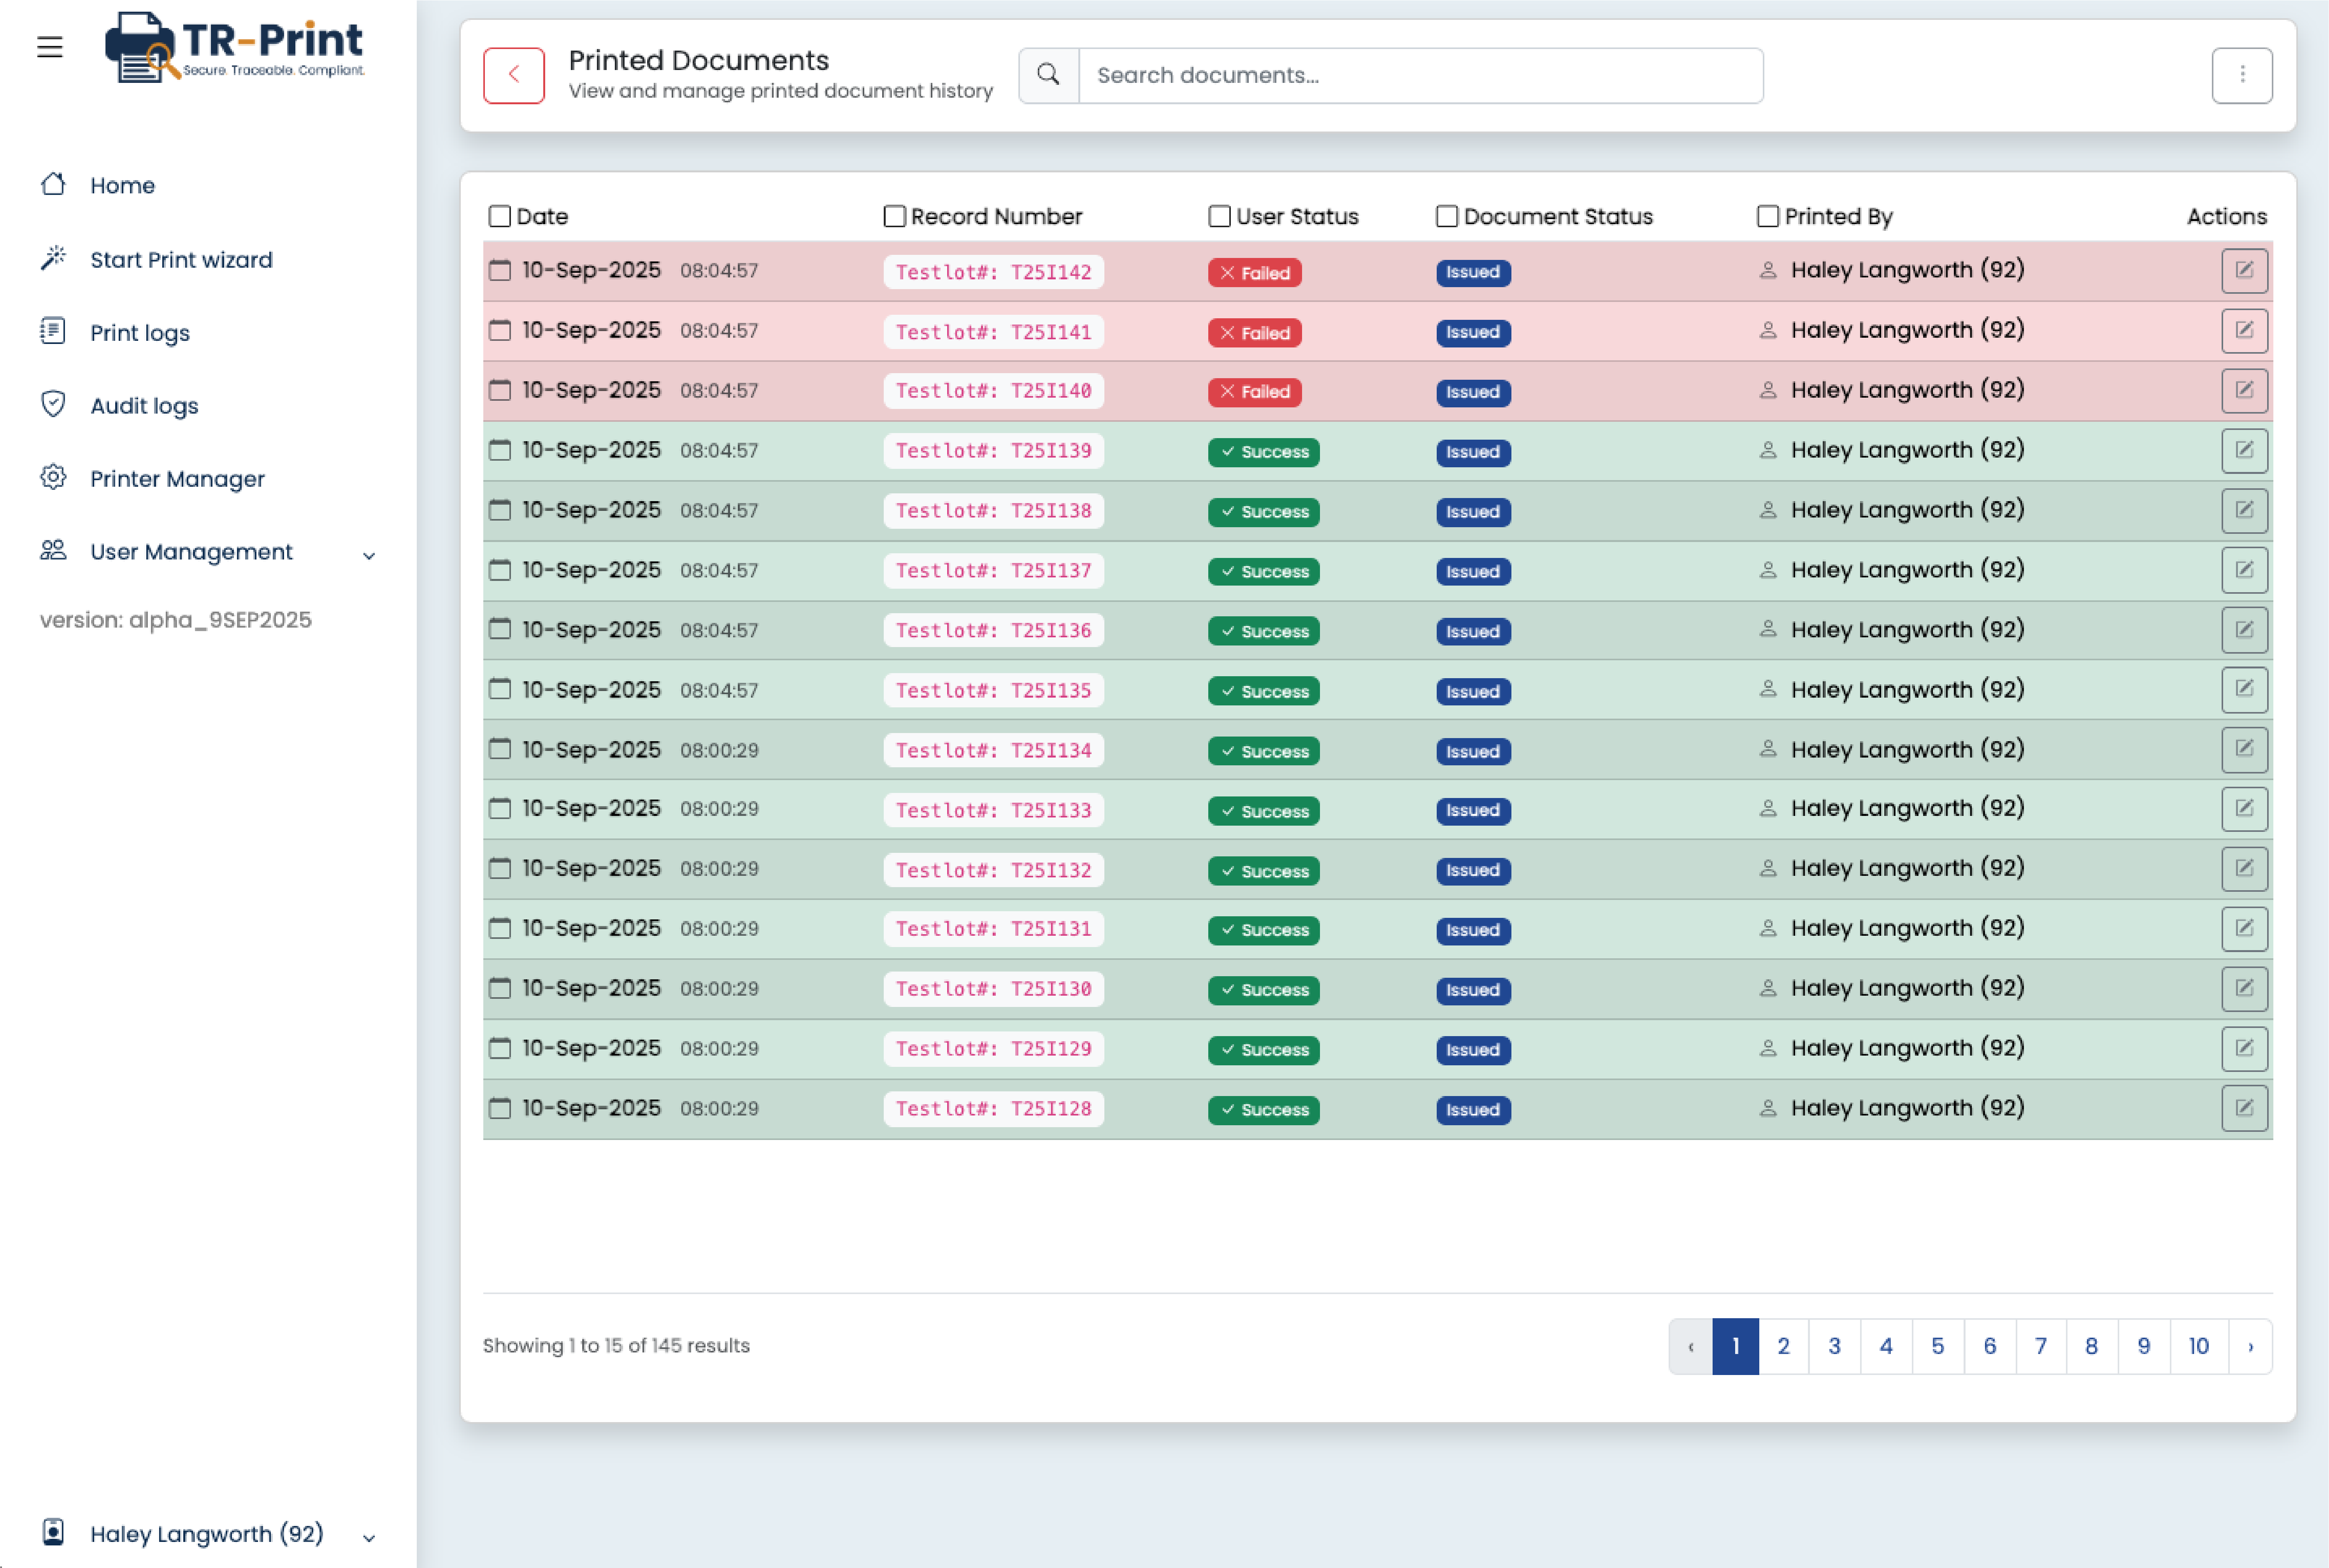Click the edit icon for Testlot T25I128

(x=2245, y=1108)
